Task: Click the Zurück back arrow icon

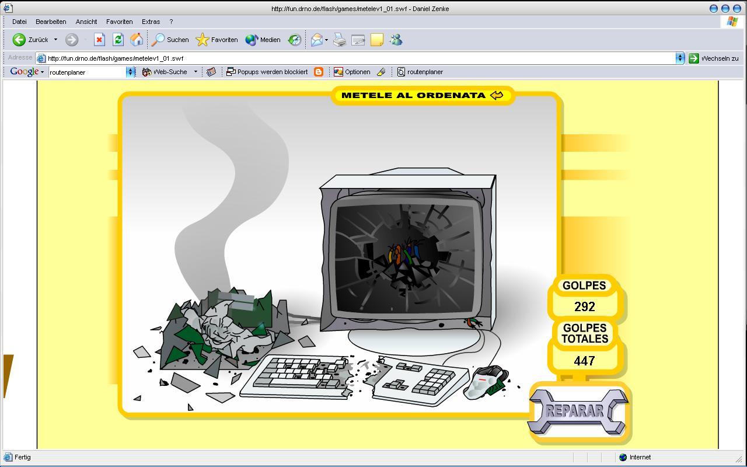Action: point(19,40)
